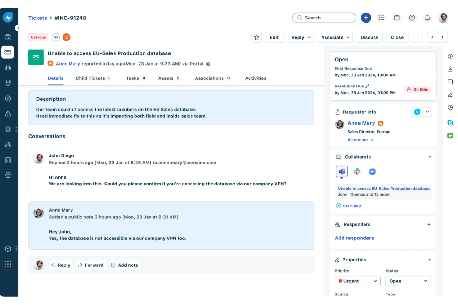This screenshot has width=458, height=305.
Task: Click Add responders link
Action: point(354,238)
